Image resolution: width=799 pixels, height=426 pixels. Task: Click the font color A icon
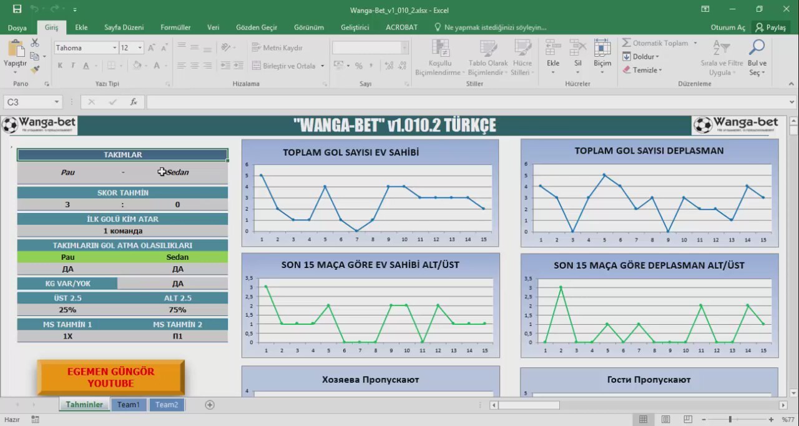[x=157, y=66]
